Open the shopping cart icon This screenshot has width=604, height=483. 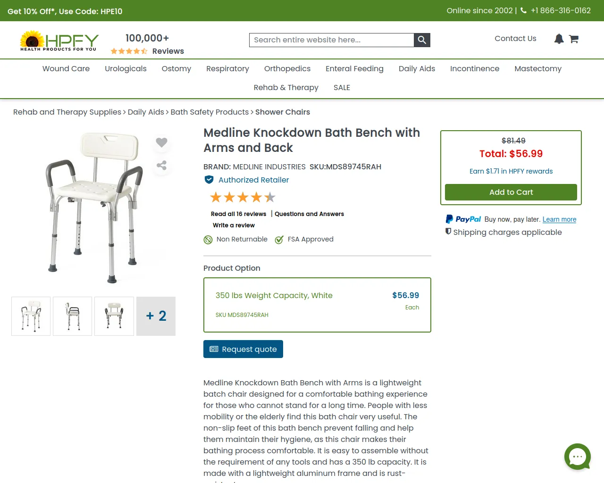[574, 39]
